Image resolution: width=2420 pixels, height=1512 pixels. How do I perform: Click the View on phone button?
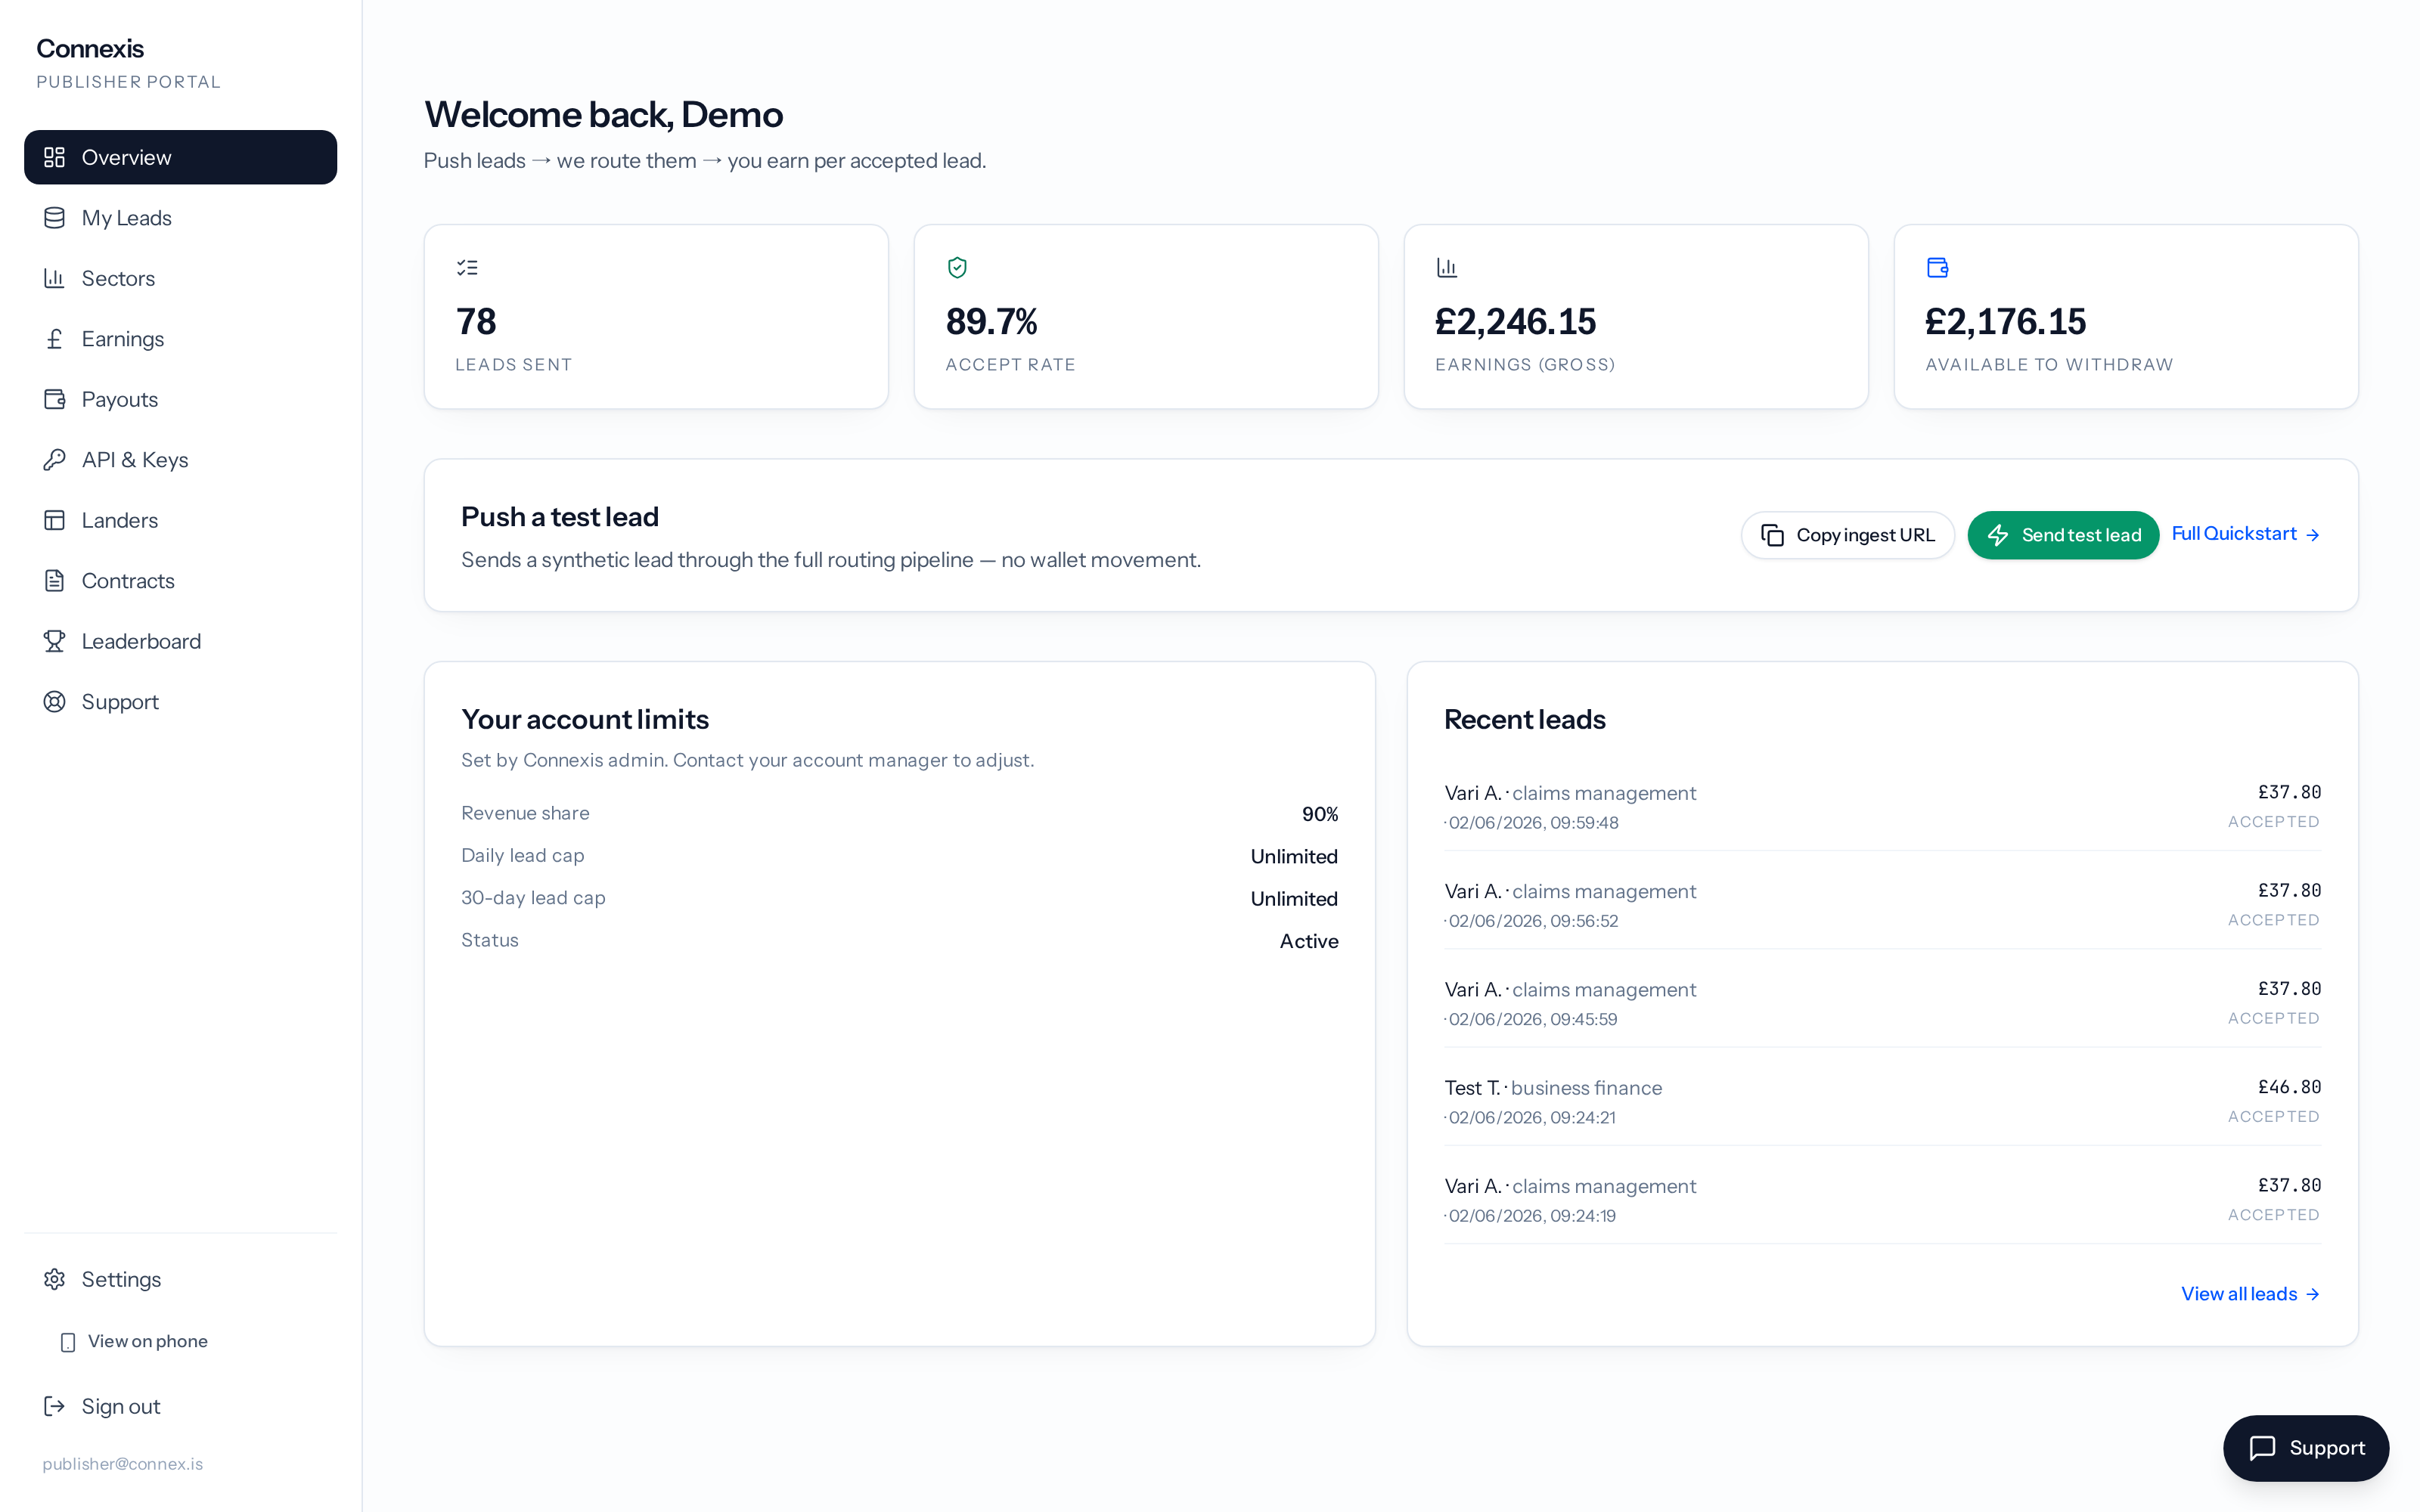point(135,1342)
